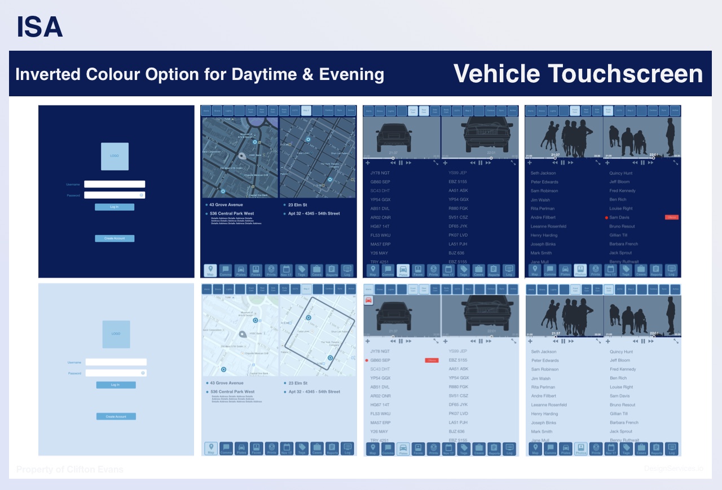Image resolution: width=722 pixels, height=490 pixels.
Task: Click plus under left car video, light plates screen
Action: click(x=368, y=341)
